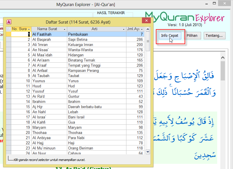Click the MyQuran Explorer logo
The height and width of the screenshot is (169, 233).
coord(184,17)
